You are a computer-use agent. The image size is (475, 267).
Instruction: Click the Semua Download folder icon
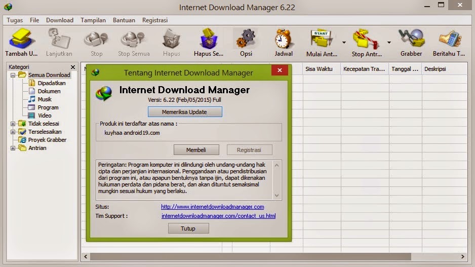coord(22,74)
